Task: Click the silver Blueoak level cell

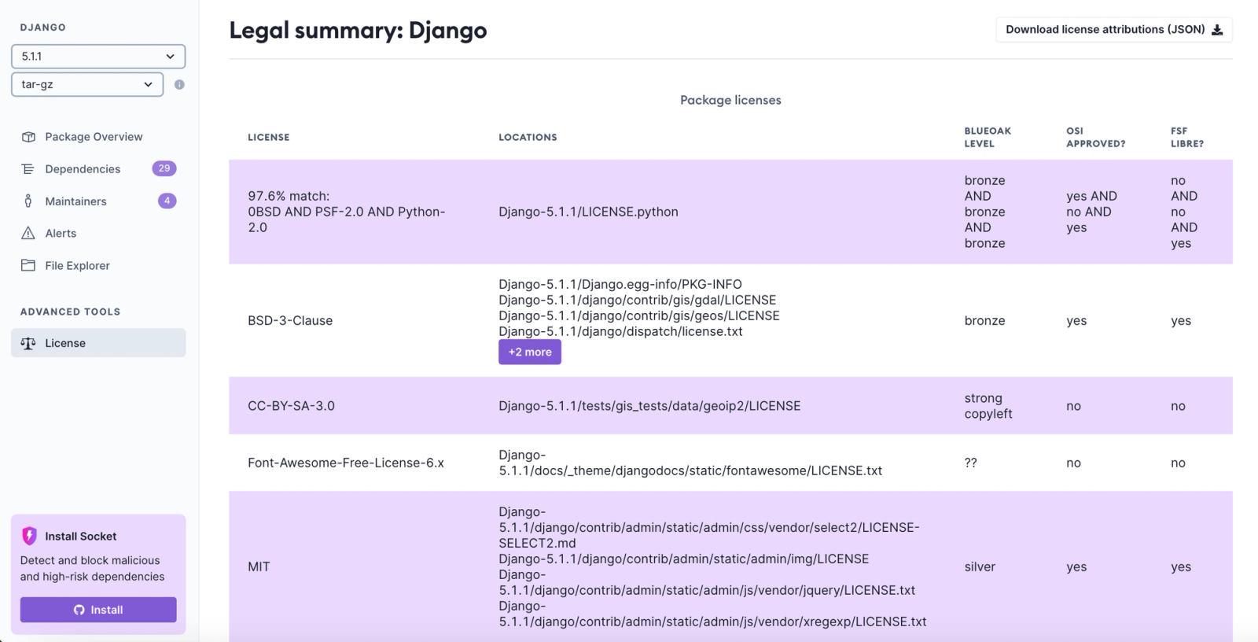Action: [980, 566]
